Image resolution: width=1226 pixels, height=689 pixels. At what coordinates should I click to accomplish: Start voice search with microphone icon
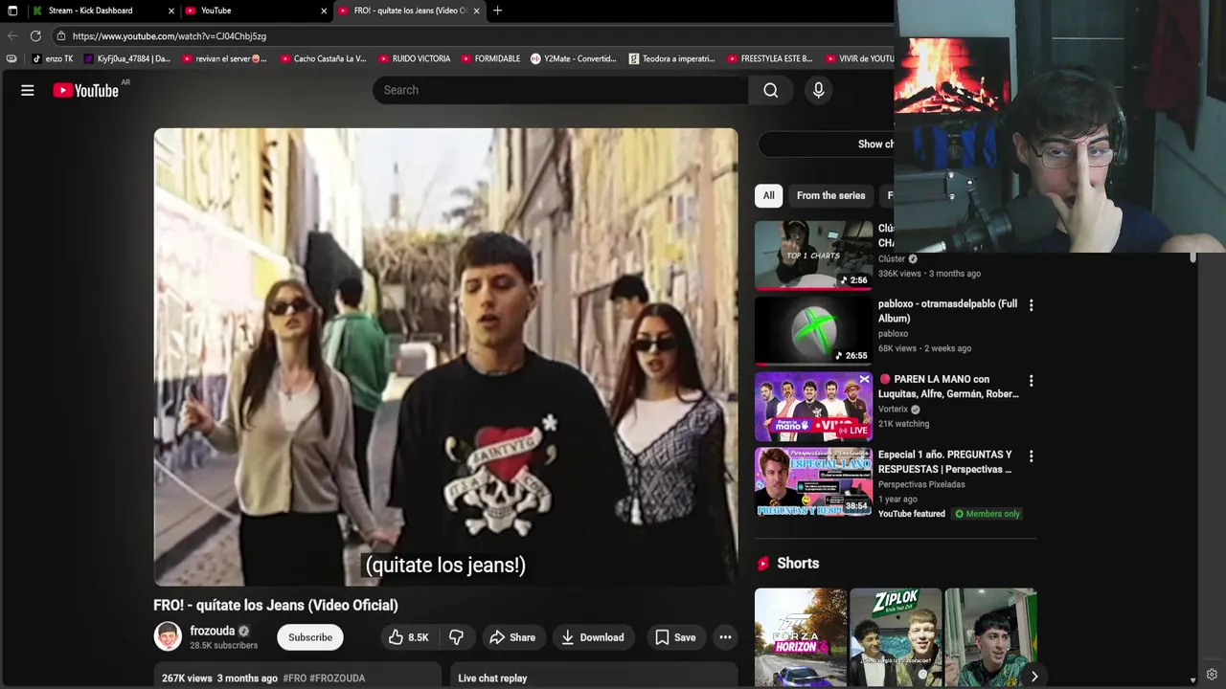pyautogui.click(x=818, y=90)
